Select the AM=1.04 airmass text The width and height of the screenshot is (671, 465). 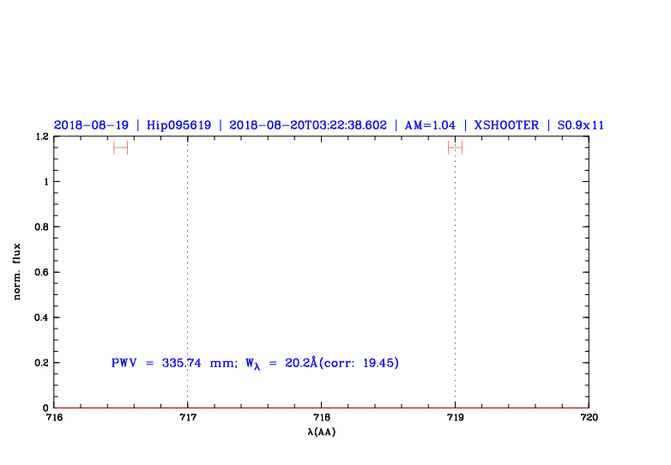[x=425, y=125]
